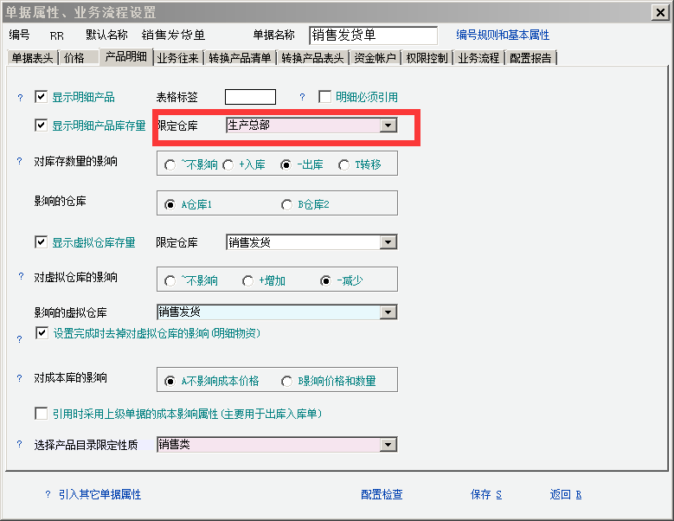
Task: Tick 引用时采用上级单据的成本影响属性 checkbox
Action: pyautogui.click(x=41, y=414)
